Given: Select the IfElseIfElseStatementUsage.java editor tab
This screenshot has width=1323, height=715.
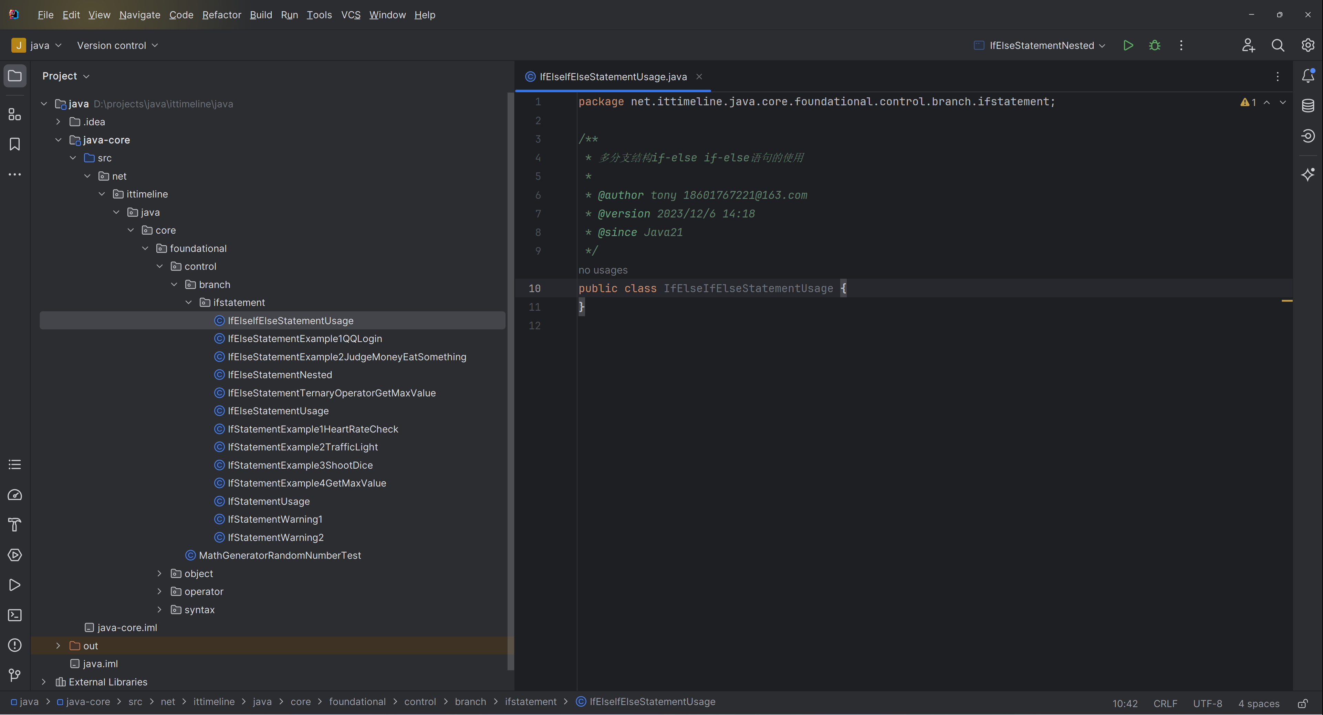Looking at the screenshot, I should 613,76.
